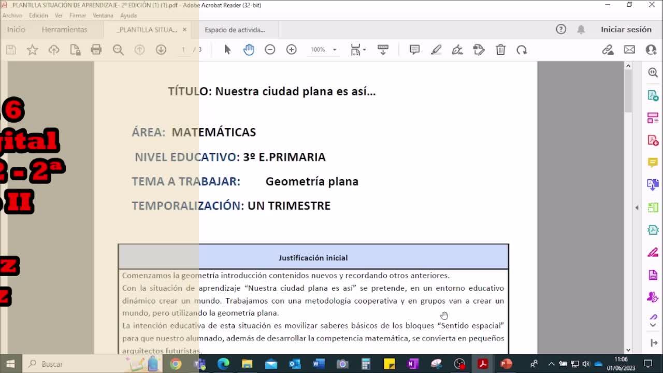Open the search tools magnifier in right panel
The height and width of the screenshot is (373, 663).
(x=653, y=73)
